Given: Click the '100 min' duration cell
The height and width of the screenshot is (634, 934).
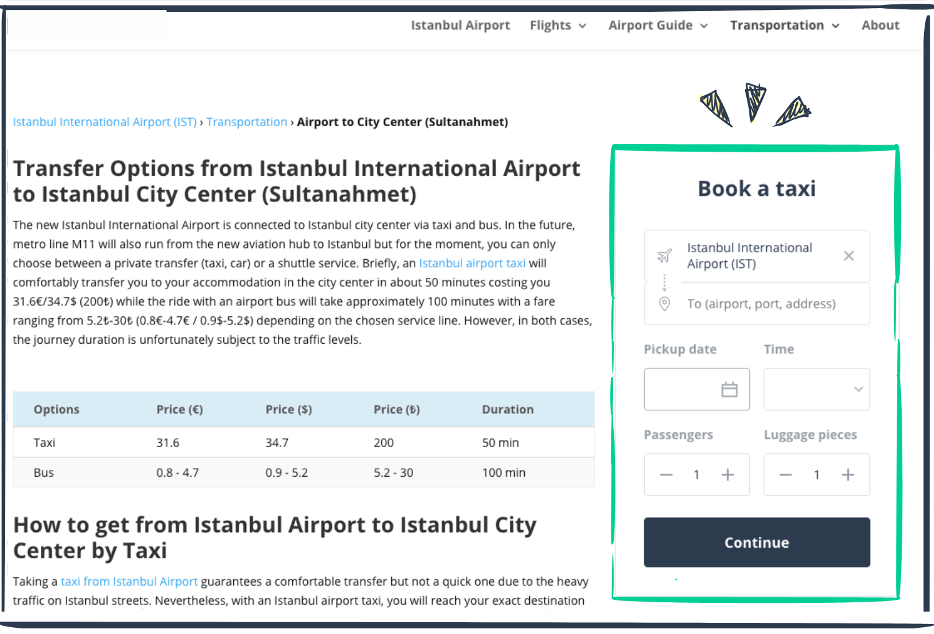Looking at the screenshot, I should [x=504, y=472].
